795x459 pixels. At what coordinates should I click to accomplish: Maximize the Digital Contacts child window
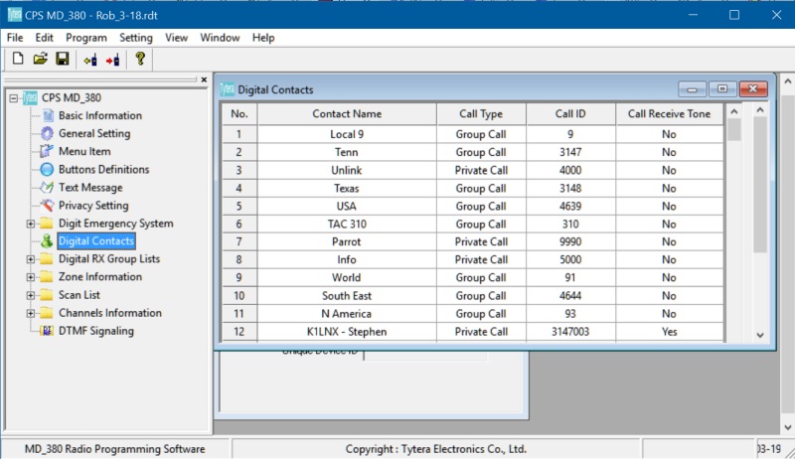click(x=722, y=89)
